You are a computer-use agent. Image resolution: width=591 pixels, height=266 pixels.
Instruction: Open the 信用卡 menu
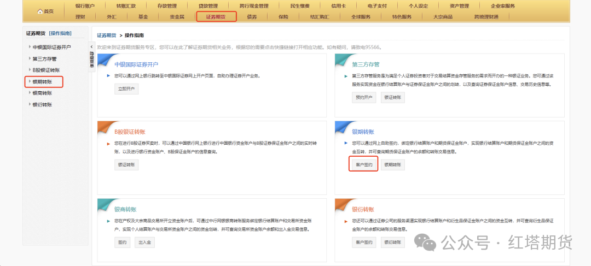coord(339,6)
